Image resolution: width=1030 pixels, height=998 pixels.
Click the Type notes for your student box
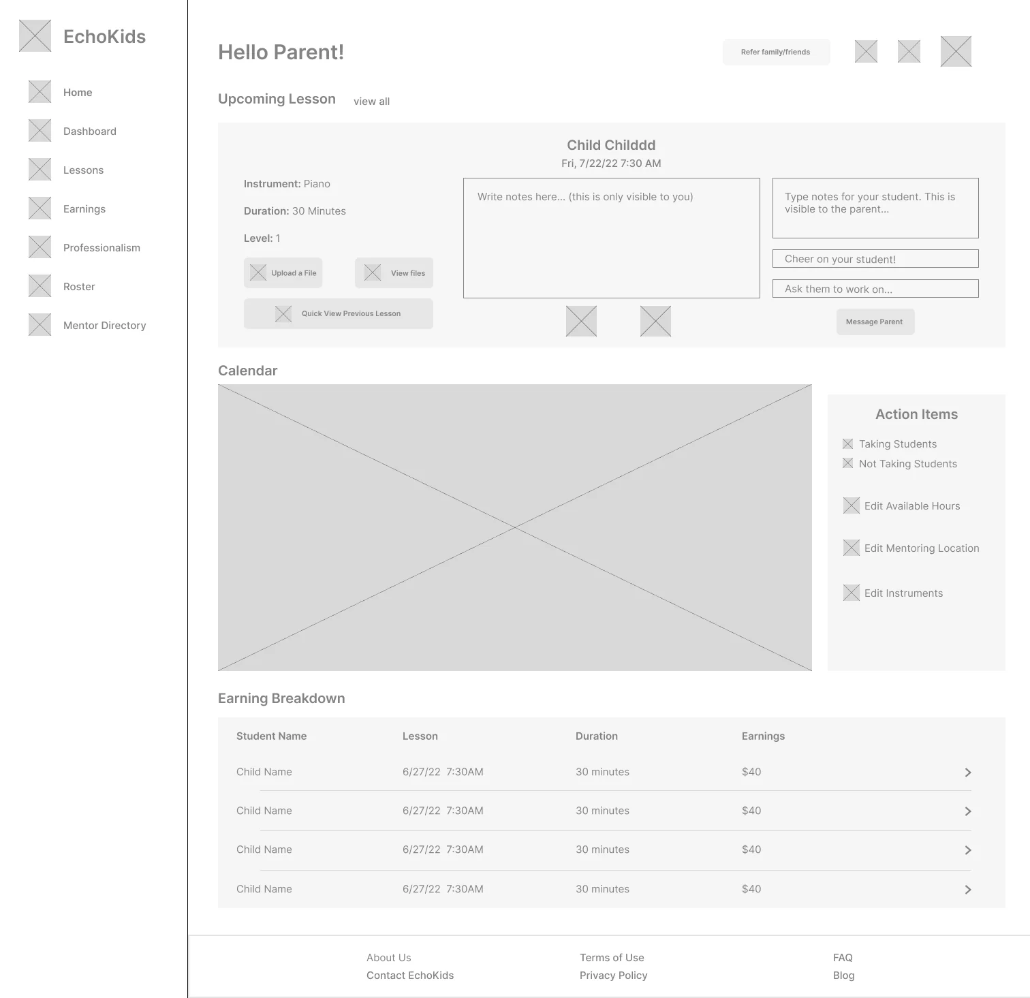(x=875, y=208)
